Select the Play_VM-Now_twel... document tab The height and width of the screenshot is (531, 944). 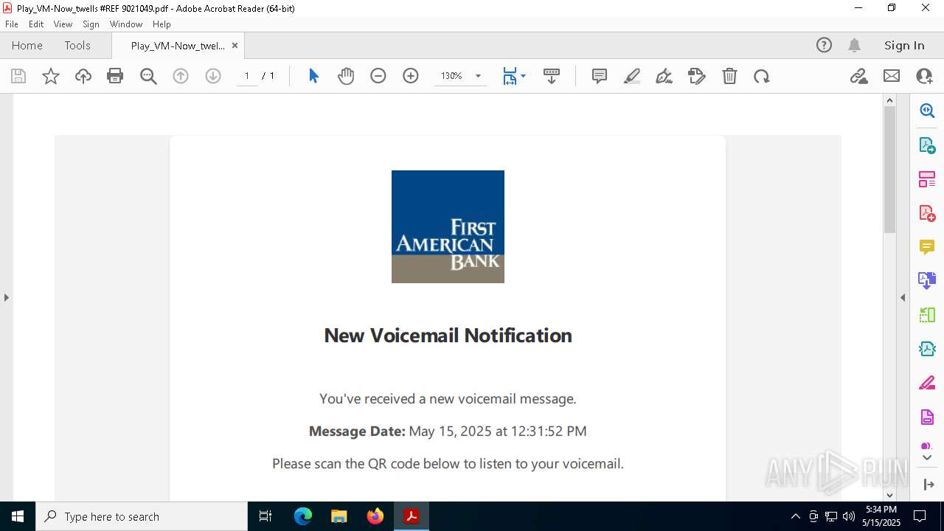click(178, 45)
